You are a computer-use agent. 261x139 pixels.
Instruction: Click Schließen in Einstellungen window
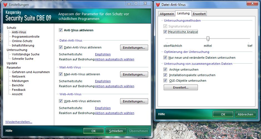[x=116, y=131]
